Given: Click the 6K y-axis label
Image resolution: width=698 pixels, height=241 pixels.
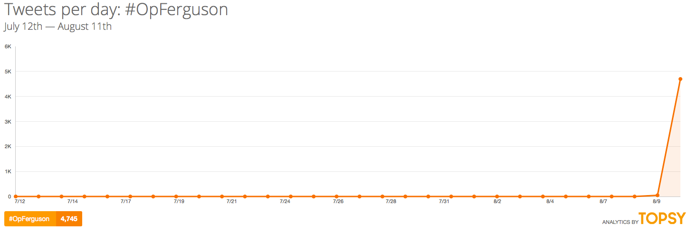Looking at the screenshot, I should [x=8, y=46].
